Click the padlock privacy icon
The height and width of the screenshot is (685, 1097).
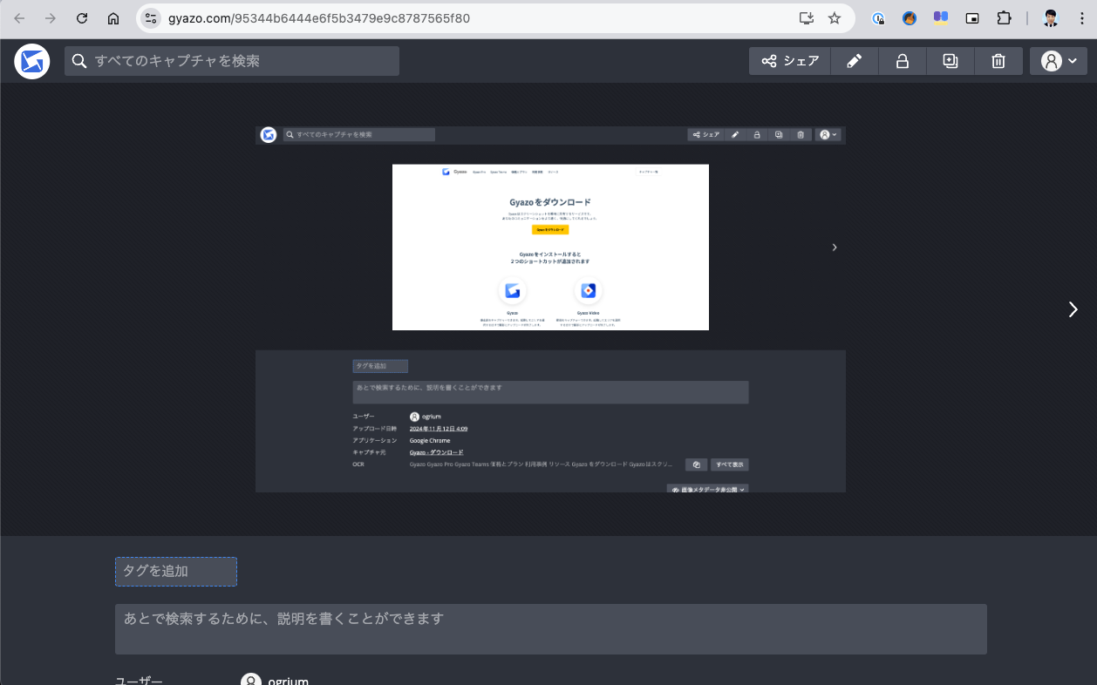click(x=903, y=61)
